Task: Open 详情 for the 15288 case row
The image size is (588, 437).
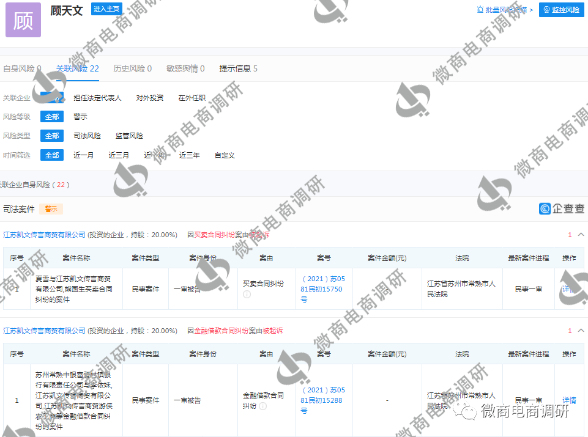Action: (569, 400)
